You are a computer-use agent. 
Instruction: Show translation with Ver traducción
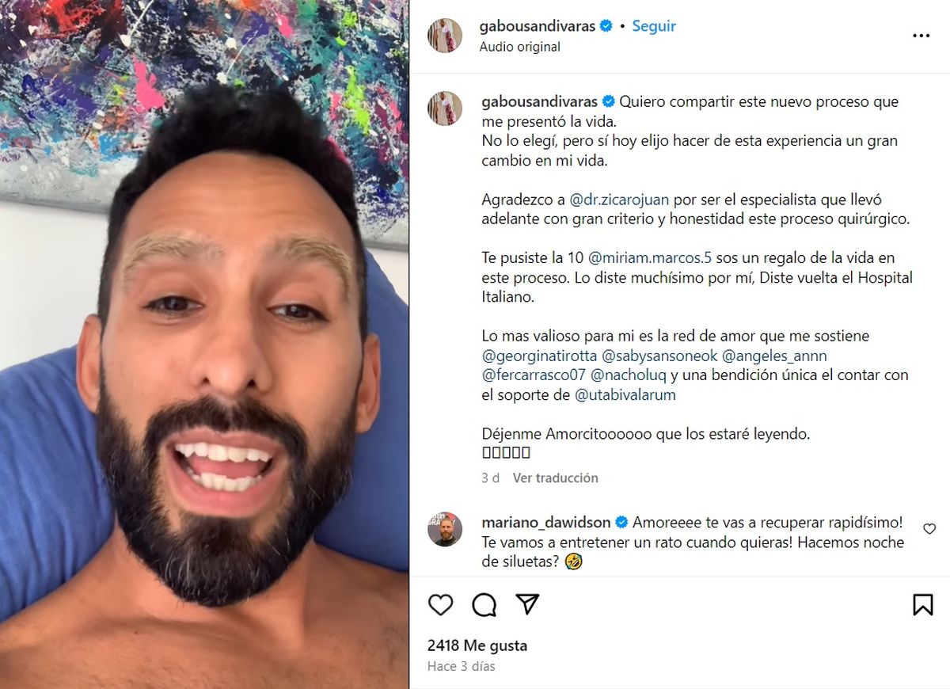pyautogui.click(x=555, y=478)
